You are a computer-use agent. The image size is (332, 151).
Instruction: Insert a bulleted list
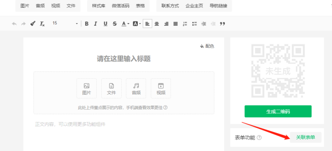tap(194, 24)
